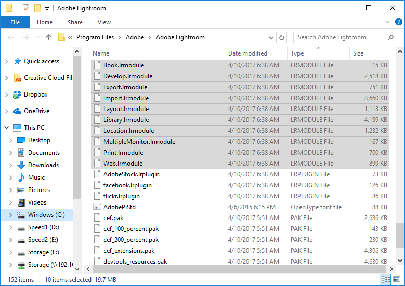Click the network Storage drive icon
This screenshot has height=286, width=405.
click(21, 265)
